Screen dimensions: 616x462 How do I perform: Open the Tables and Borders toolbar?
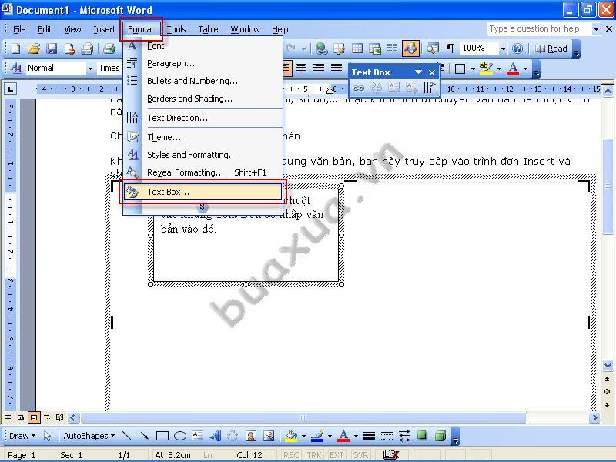[x=339, y=49]
